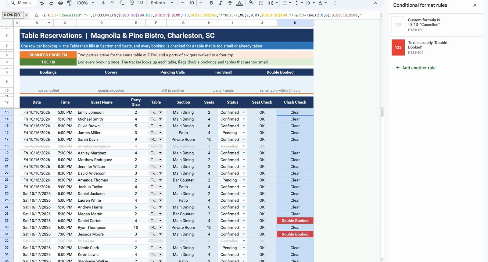
Task: Format selection as percent
Action: coord(113,3)
